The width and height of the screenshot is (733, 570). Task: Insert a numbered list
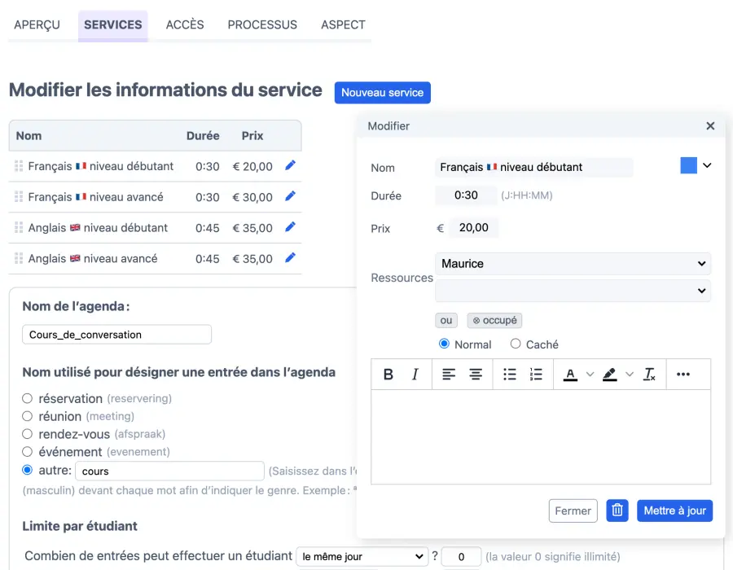[x=536, y=375]
